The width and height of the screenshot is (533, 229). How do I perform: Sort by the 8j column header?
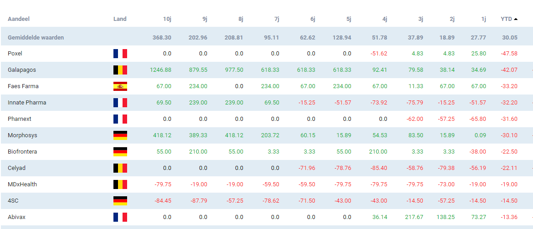(x=241, y=19)
